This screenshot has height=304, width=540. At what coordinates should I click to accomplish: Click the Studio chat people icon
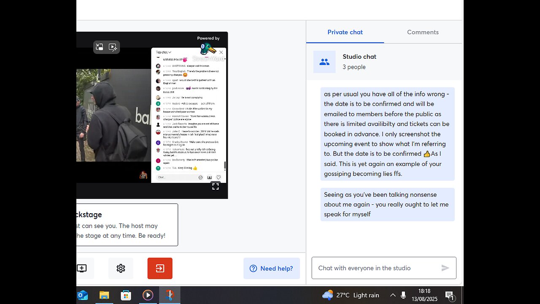click(x=324, y=62)
